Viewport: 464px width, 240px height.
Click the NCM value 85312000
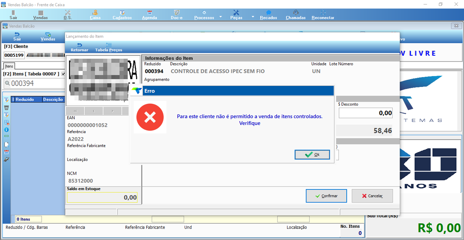(x=81, y=181)
